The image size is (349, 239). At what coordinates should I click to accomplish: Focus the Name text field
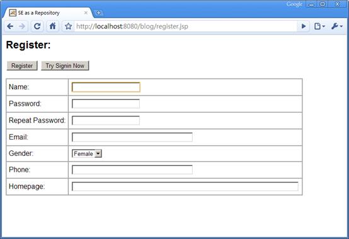point(106,87)
